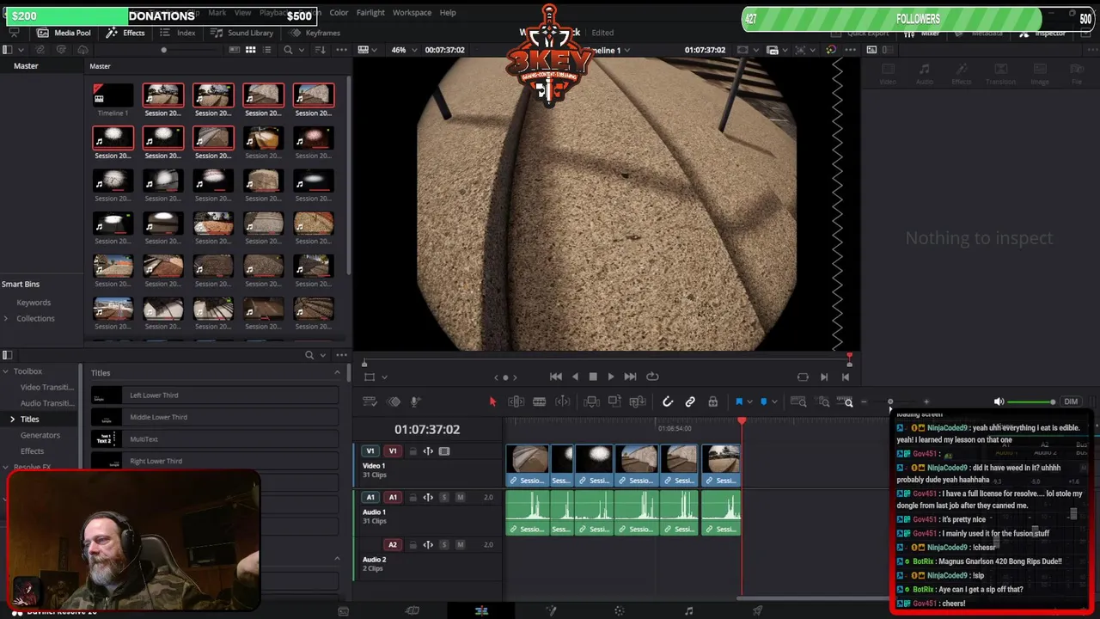Solo the Audio 1 track
This screenshot has width=1100, height=619.
(x=444, y=497)
